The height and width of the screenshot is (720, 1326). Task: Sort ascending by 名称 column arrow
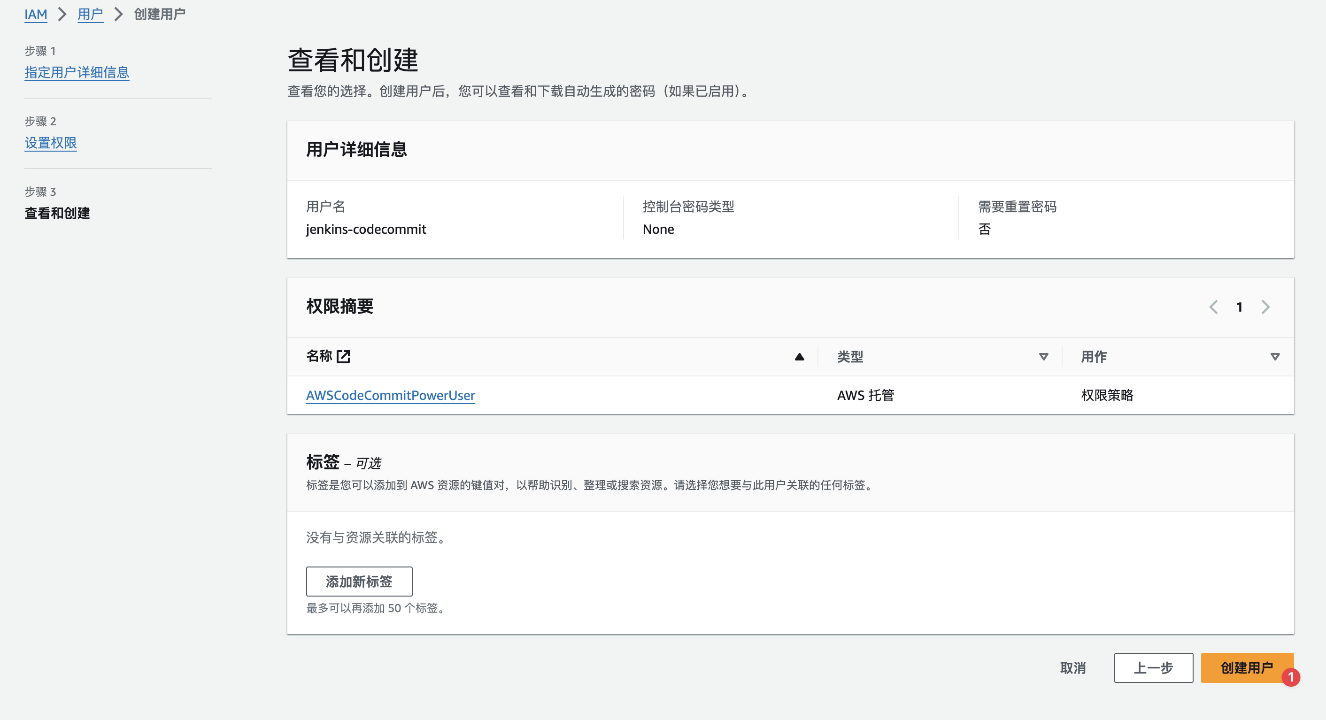point(799,357)
